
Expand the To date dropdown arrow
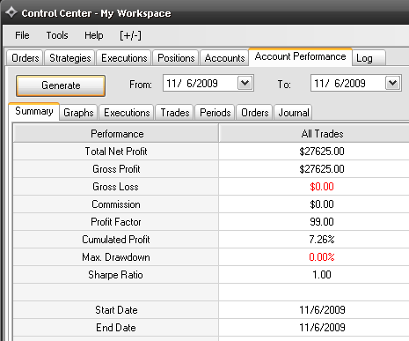click(392, 83)
